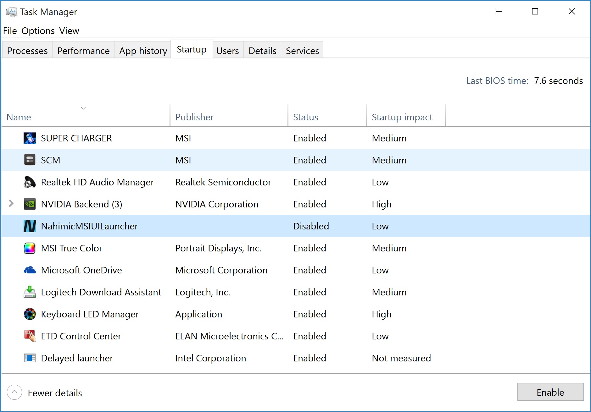The image size is (591, 412).
Task: Click the Microsoft OneDrive cloud icon
Action: (30, 270)
